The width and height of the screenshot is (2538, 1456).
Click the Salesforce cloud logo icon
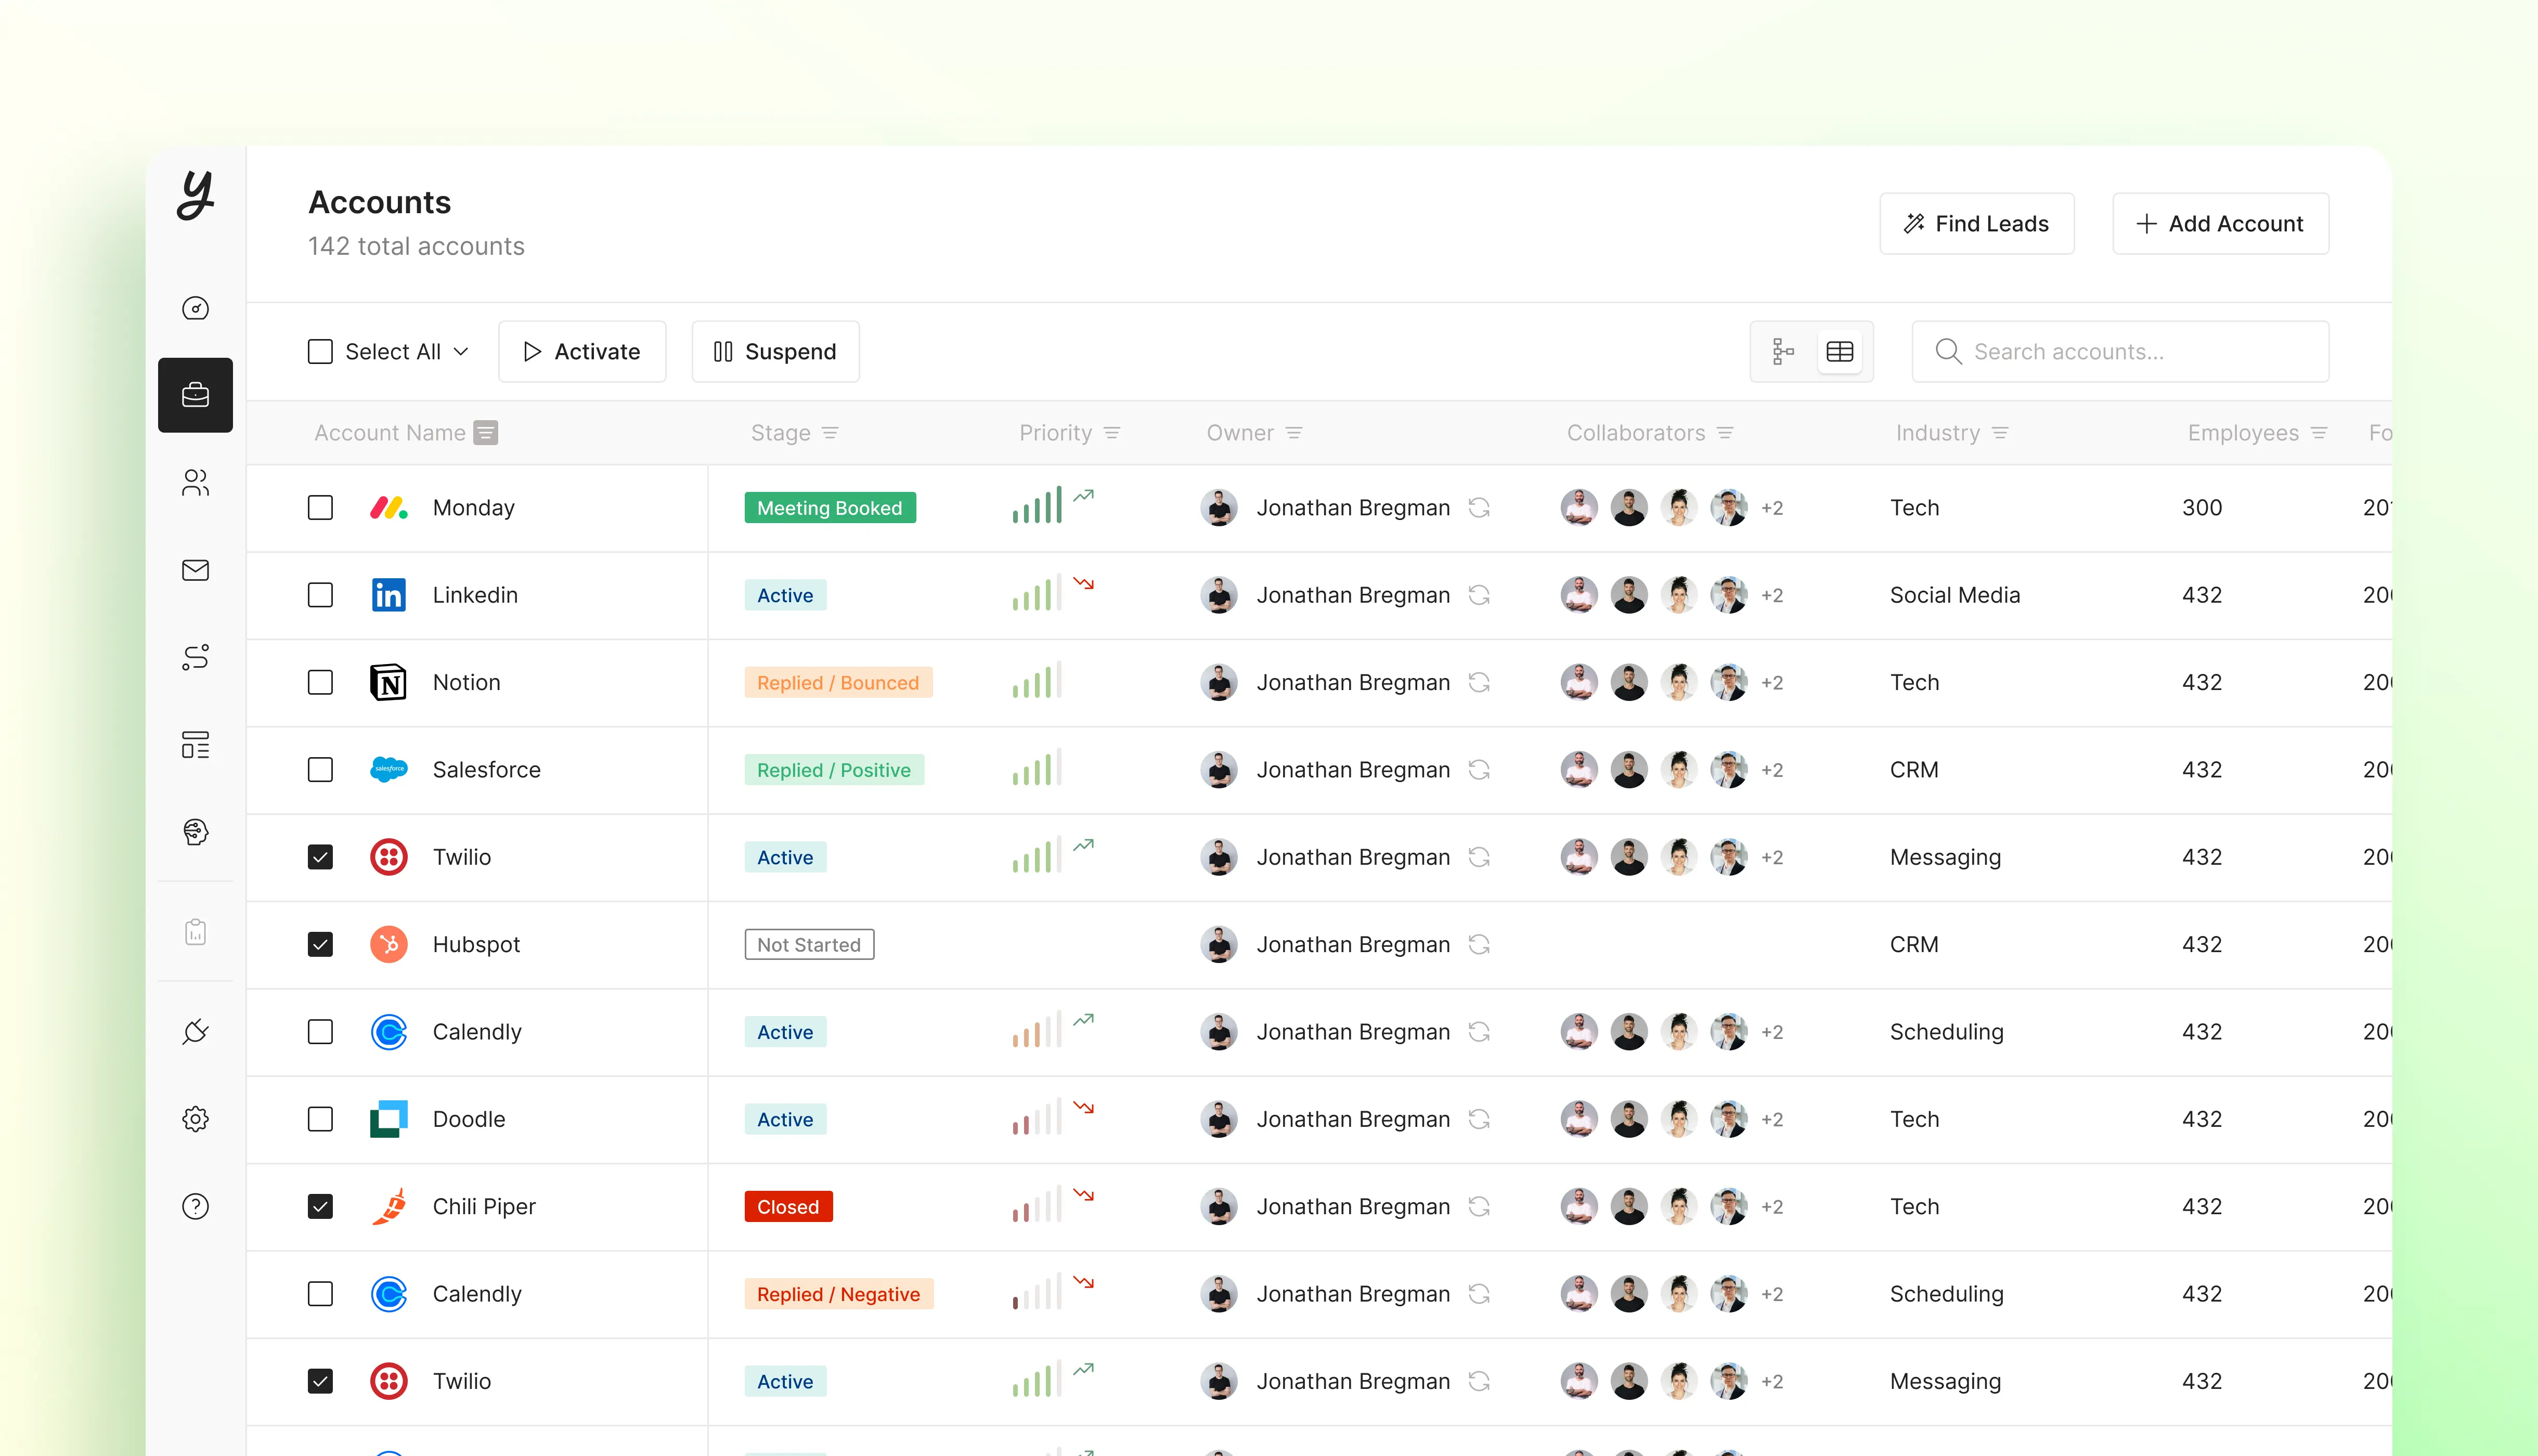click(x=389, y=770)
